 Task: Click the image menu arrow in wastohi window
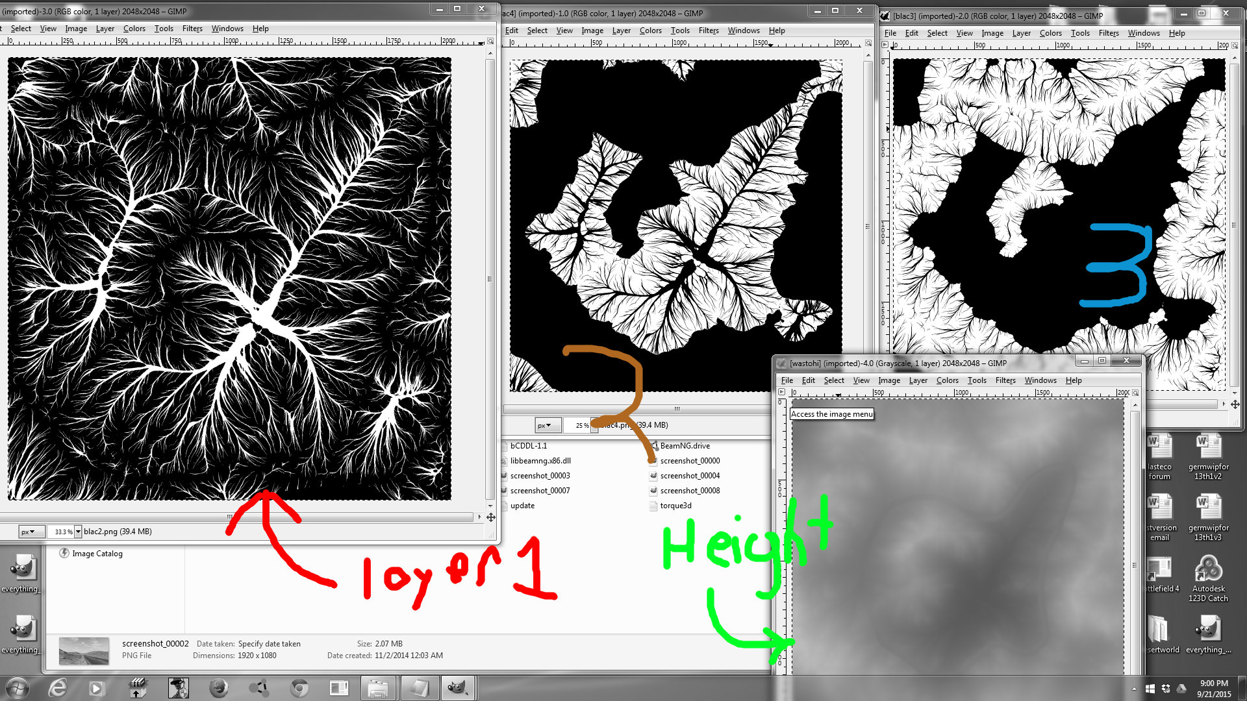(782, 392)
